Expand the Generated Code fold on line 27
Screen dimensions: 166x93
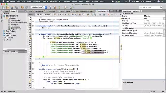click(33, 22)
